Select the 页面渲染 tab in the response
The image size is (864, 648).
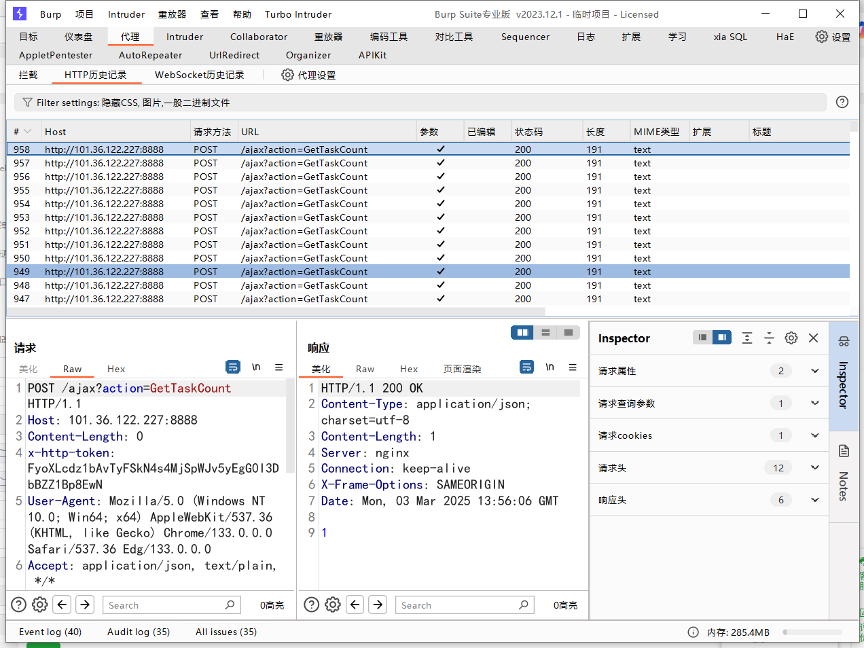click(462, 369)
